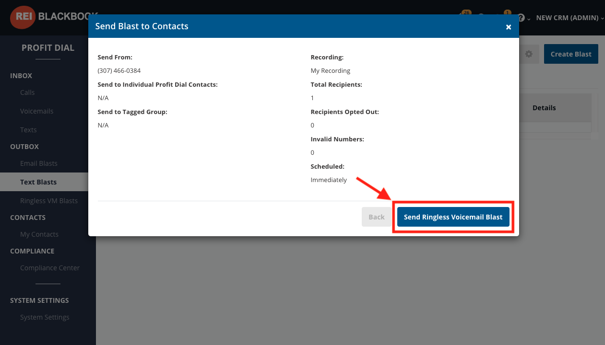
Task: Expand the NEW CRM (ADMIN) account menu
Action: pyautogui.click(x=570, y=18)
